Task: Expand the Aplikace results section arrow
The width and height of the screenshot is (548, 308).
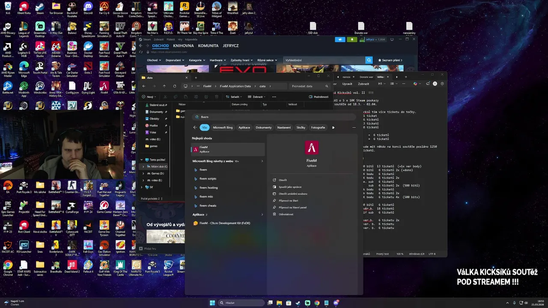Action: tap(262, 214)
